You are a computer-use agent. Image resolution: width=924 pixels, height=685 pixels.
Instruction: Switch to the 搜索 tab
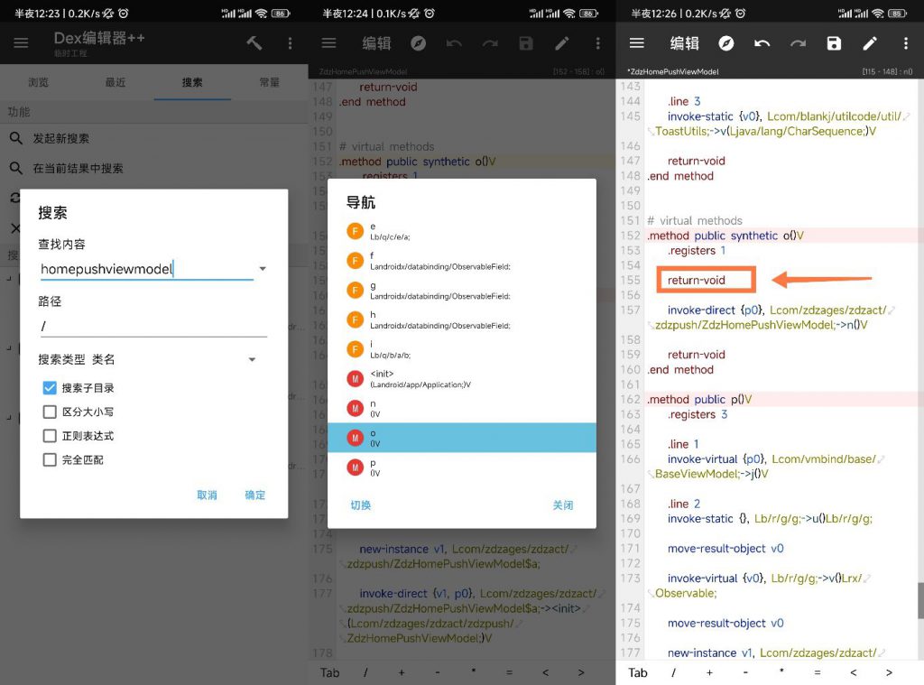(x=192, y=82)
